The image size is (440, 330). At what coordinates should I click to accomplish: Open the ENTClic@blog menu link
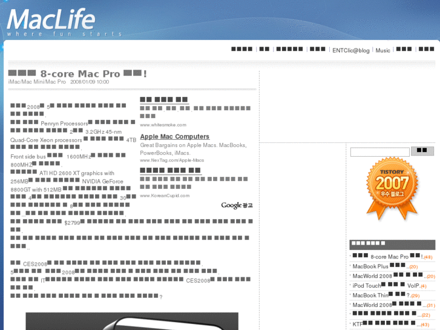[x=351, y=50]
